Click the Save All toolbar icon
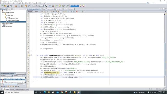 [11, 6]
